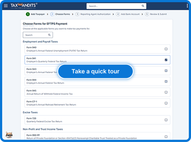This screenshot has width=191, height=142.
Task: Check the Form 945 checkbox
Action: pos(166,92)
